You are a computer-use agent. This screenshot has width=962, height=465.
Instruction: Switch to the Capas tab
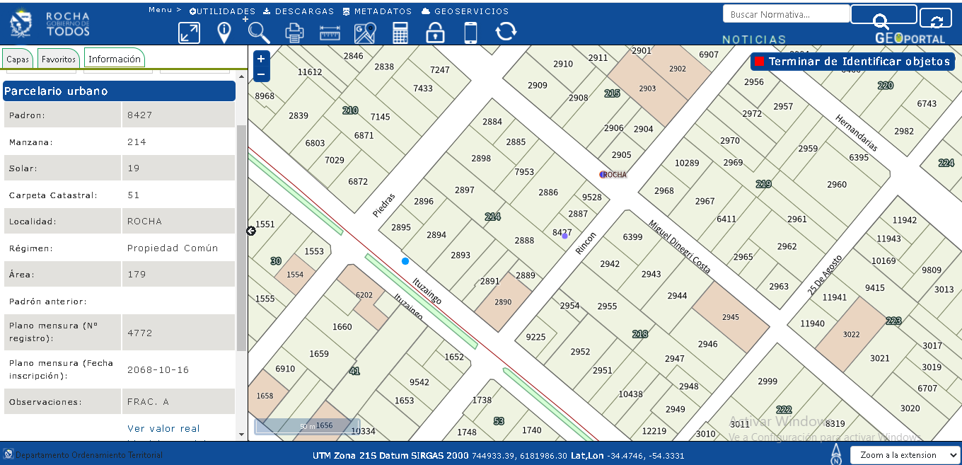click(x=18, y=59)
